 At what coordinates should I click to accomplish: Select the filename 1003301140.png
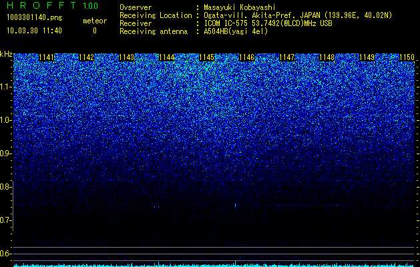[34, 18]
